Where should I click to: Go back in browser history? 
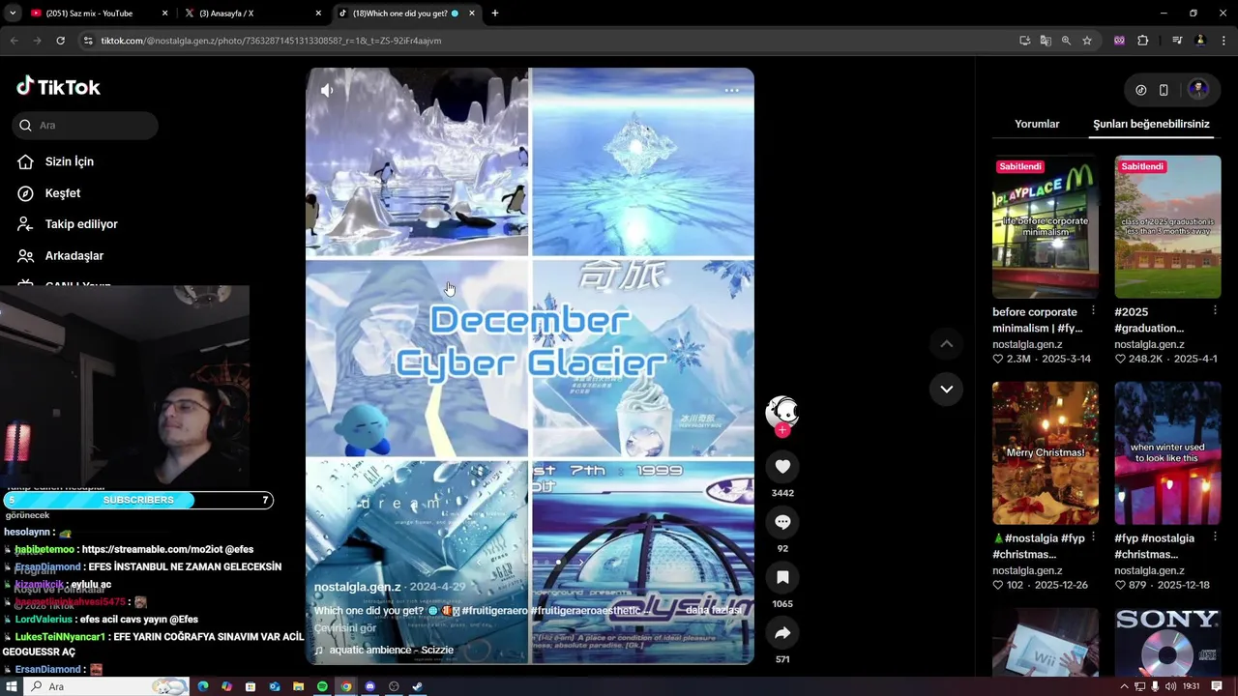pyautogui.click(x=14, y=41)
